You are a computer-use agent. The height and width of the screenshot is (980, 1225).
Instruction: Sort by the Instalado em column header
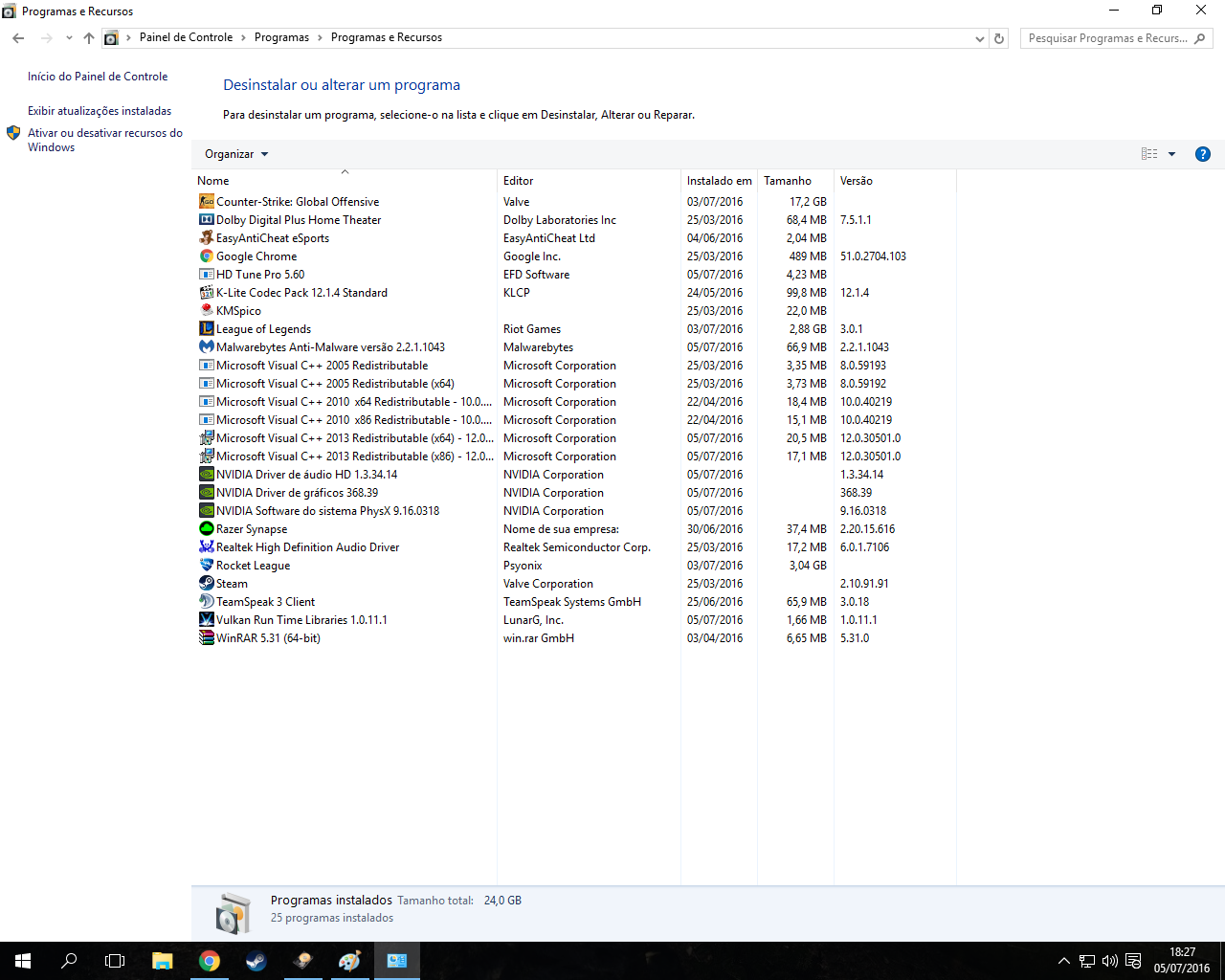click(719, 181)
